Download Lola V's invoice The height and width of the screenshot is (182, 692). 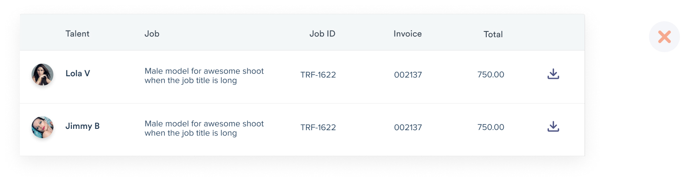(x=553, y=74)
